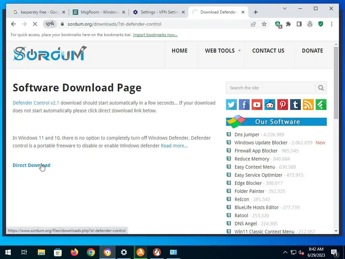Screen dimensions: 345x259
Task: Open the green Feedly icon
Action: (321, 105)
